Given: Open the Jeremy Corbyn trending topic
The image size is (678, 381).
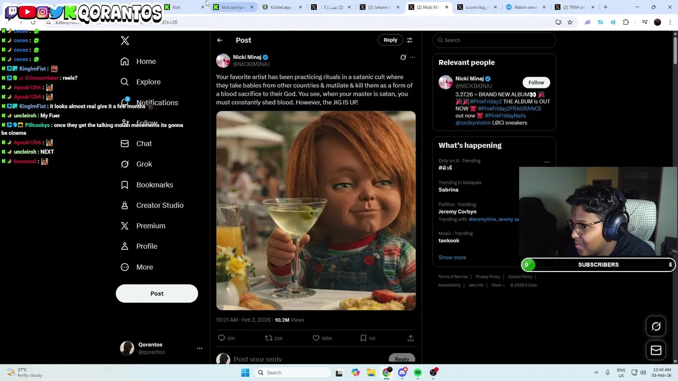Looking at the screenshot, I should tap(457, 212).
